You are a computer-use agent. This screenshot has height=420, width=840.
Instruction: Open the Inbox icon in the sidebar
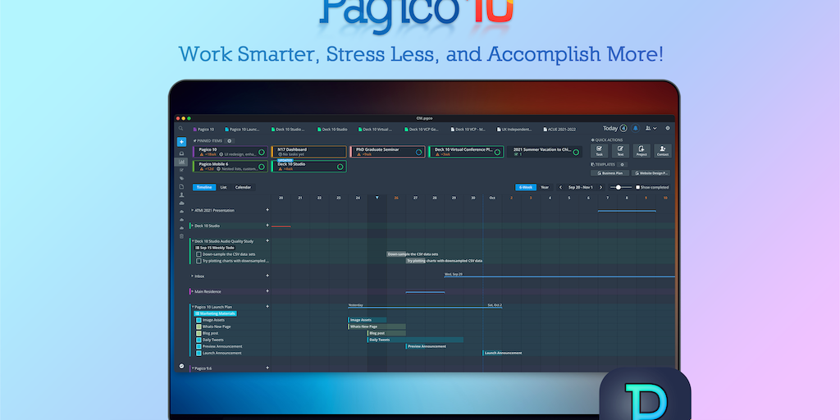tap(181, 153)
